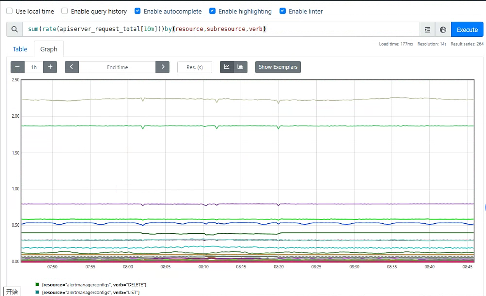The width and height of the screenshot is (486, 296).
Task: Disable the autocomplete checkbox
Action: pos(138,11)
